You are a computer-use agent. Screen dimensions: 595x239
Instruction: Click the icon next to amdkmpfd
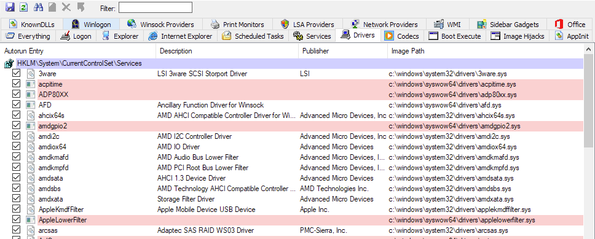point(30,168)
